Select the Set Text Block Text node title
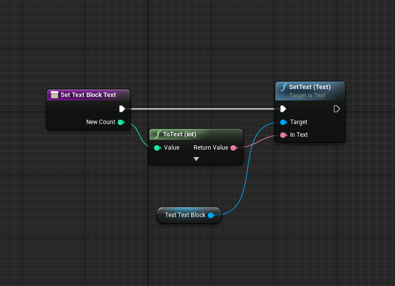Screen dimensions: 395x286 [x=88, y=95]
